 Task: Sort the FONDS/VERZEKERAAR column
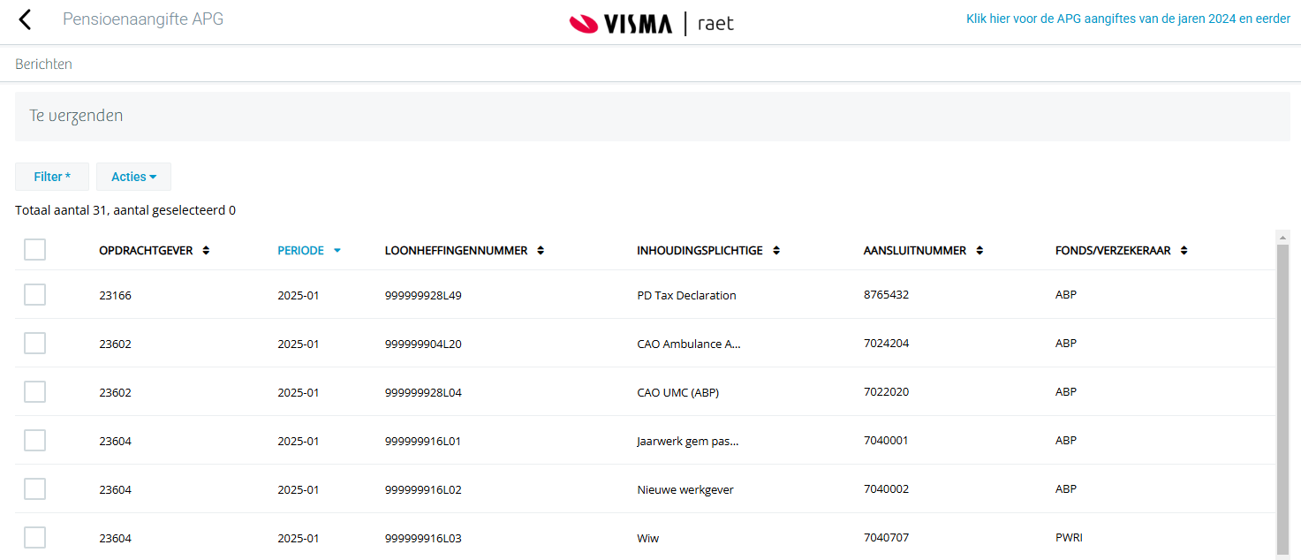tap(1183, 250)
